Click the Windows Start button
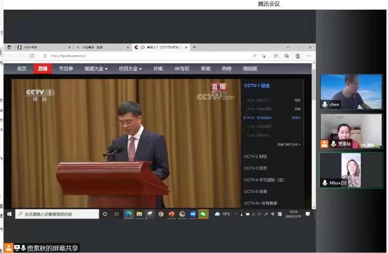 [x=9, y=214]
